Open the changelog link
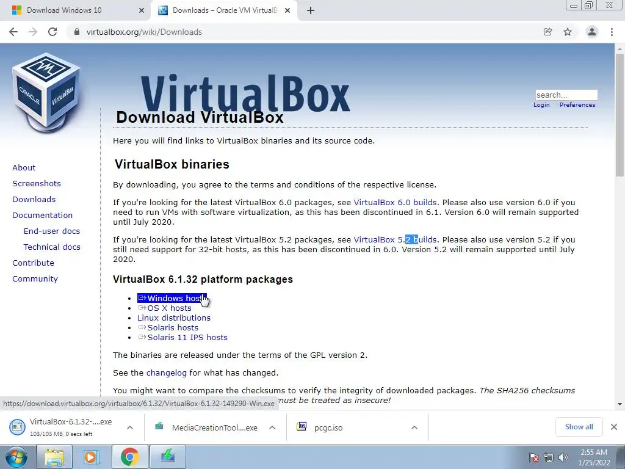The width and height of the screenshot is (625, 469). 167,373
